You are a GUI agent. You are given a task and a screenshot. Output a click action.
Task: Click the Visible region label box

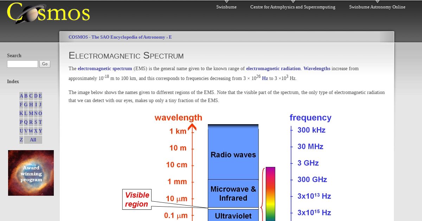click(x=137, y=199)
